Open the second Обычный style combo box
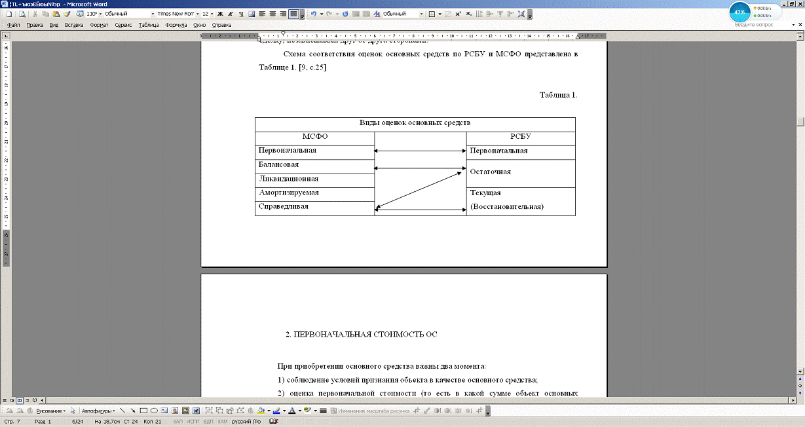This screenshot has height=427, width=805. point(402,13)
